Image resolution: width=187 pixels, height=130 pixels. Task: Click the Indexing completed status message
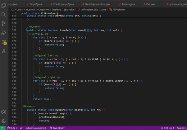coord(36,128)
